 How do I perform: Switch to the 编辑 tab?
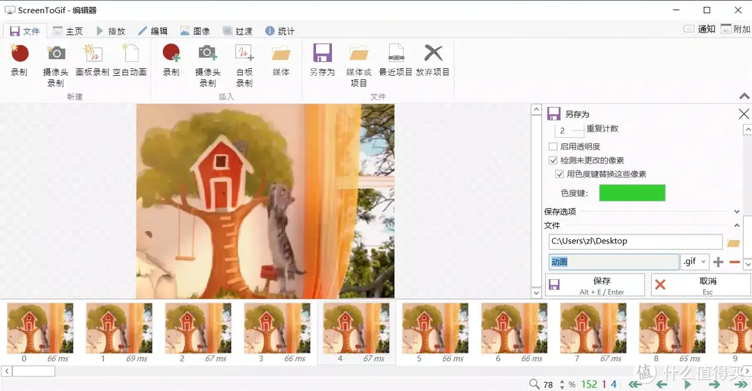coord(153,31)
